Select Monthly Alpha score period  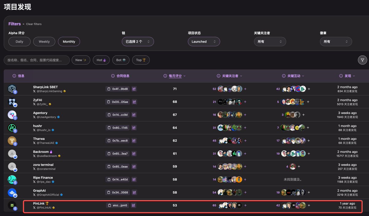point(69,42)
